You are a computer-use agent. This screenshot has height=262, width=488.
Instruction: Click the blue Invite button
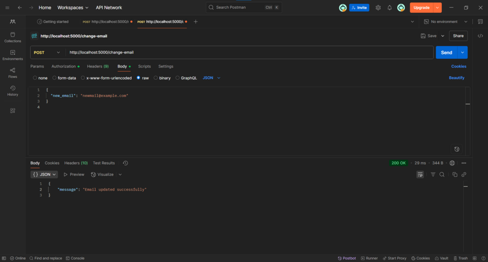[x=359, y=7]
